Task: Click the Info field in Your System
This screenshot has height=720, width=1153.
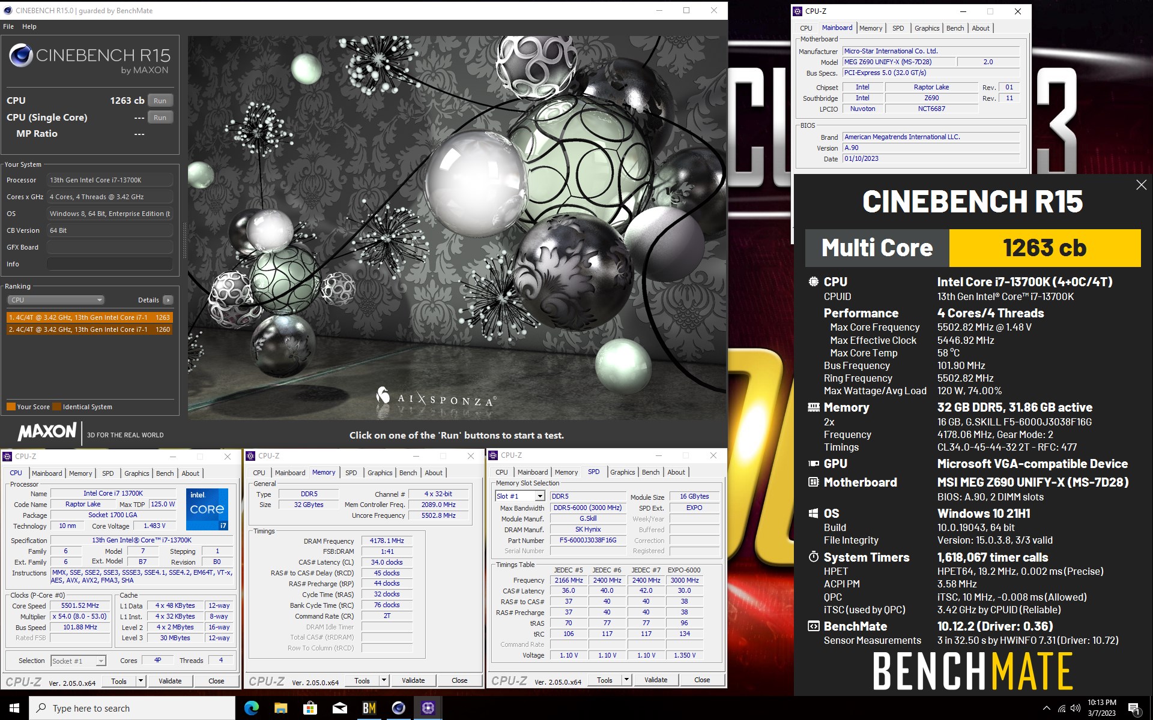Action: tap(110, 264)
